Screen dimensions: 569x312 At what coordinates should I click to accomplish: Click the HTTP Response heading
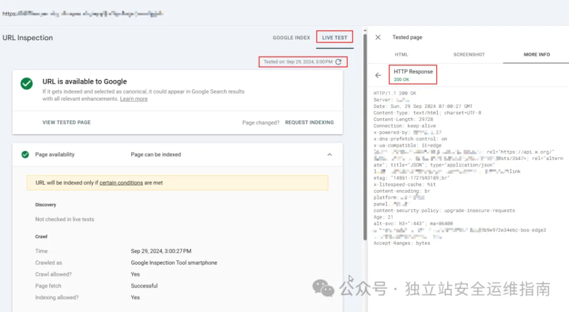point(413,72)
